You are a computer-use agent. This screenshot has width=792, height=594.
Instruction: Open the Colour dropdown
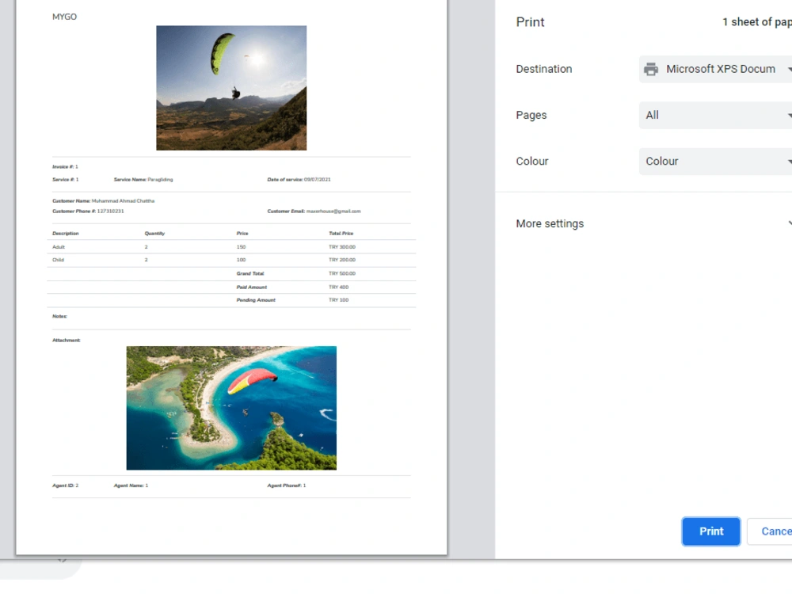pos(715,161)
